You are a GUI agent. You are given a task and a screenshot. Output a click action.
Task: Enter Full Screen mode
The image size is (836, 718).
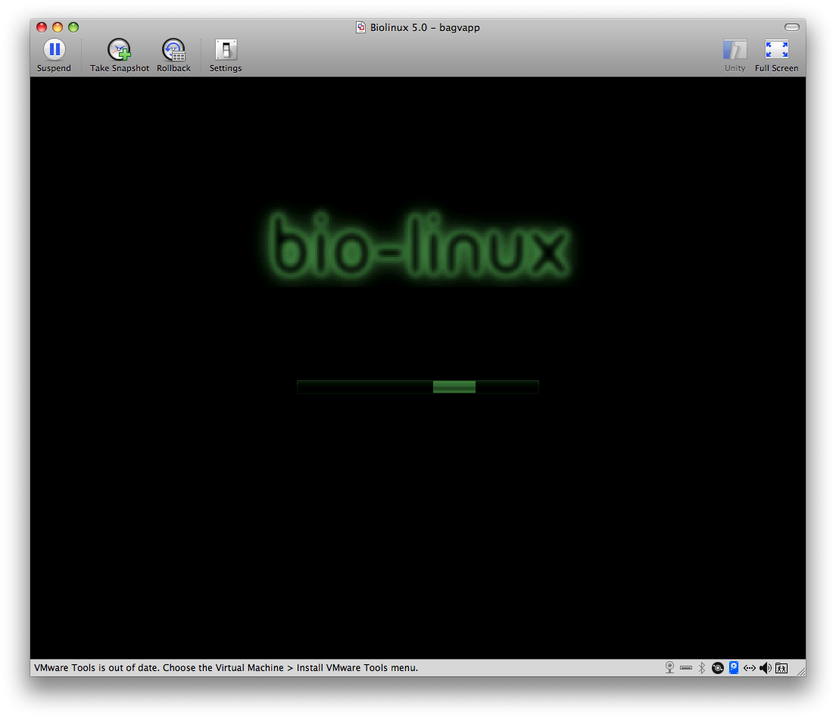click(x=776, y=51)
